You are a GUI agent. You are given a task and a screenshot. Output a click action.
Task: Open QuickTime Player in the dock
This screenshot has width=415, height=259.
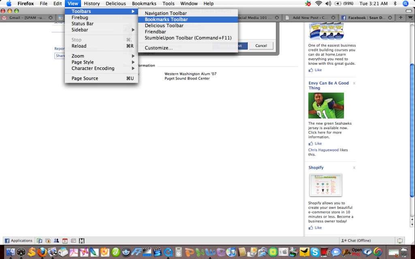(x=168, y=253)
